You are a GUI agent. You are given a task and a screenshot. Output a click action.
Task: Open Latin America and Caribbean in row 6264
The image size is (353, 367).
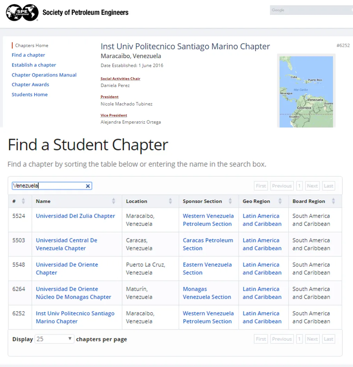click(262, 293)
